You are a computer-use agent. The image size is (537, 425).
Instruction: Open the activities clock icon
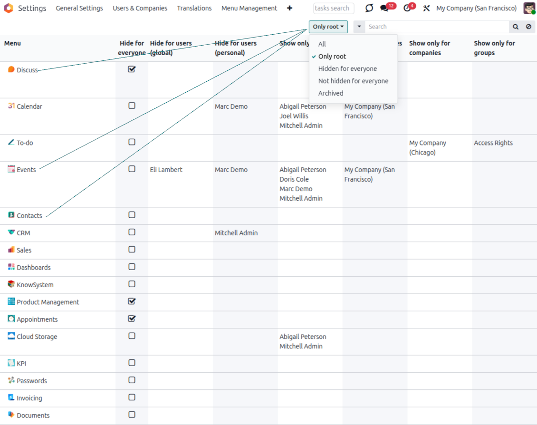(407, 9)
